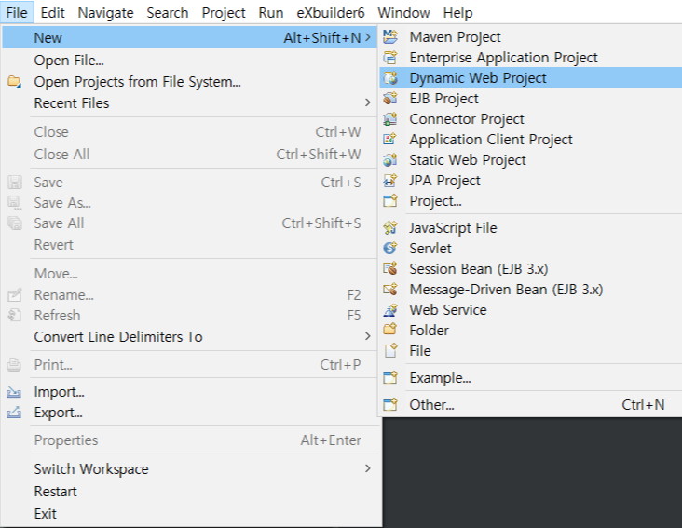Select Open Projects from File System

coord(190,82)
